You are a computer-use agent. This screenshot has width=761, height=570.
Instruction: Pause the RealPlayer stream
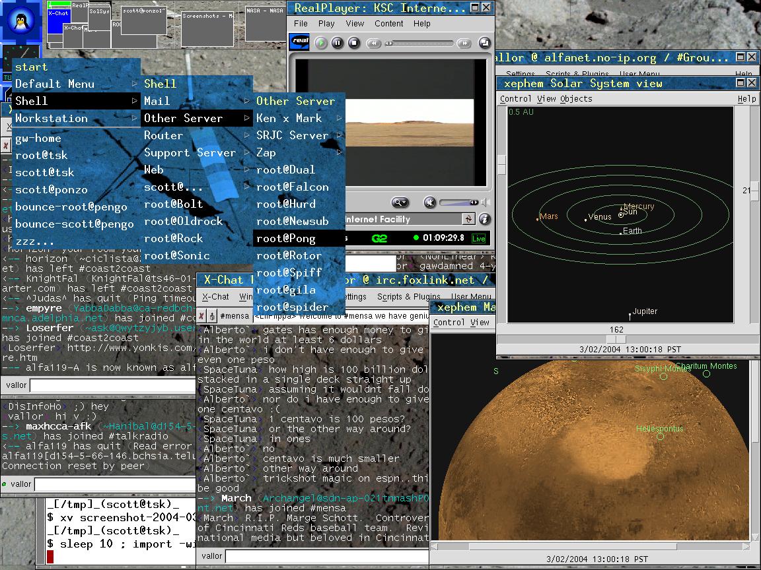pos(338,43)
